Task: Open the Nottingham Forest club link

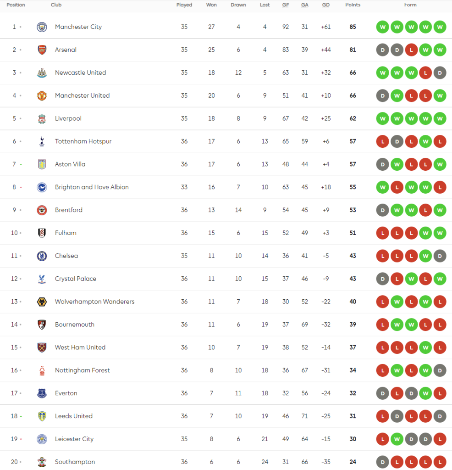Action: tap(82, 370)
